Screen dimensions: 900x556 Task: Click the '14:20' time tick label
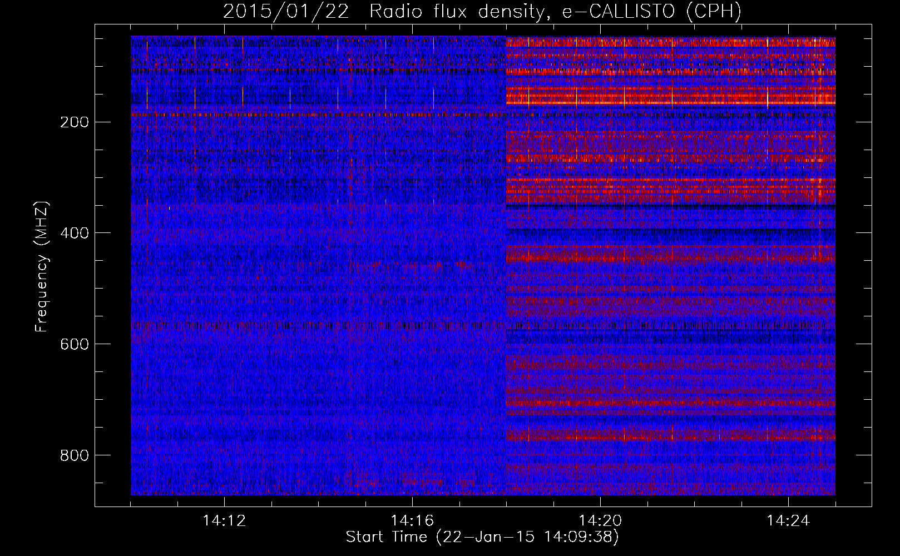pos(600,521)
